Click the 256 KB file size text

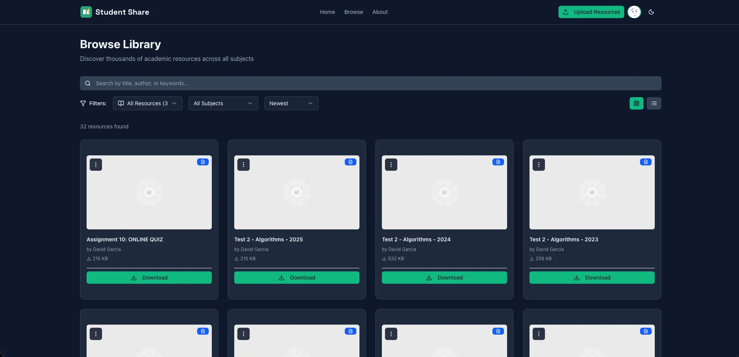pos(543,259)
